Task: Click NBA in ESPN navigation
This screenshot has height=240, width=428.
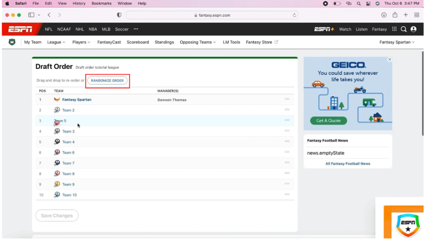Action: click(x=93, y=29)
